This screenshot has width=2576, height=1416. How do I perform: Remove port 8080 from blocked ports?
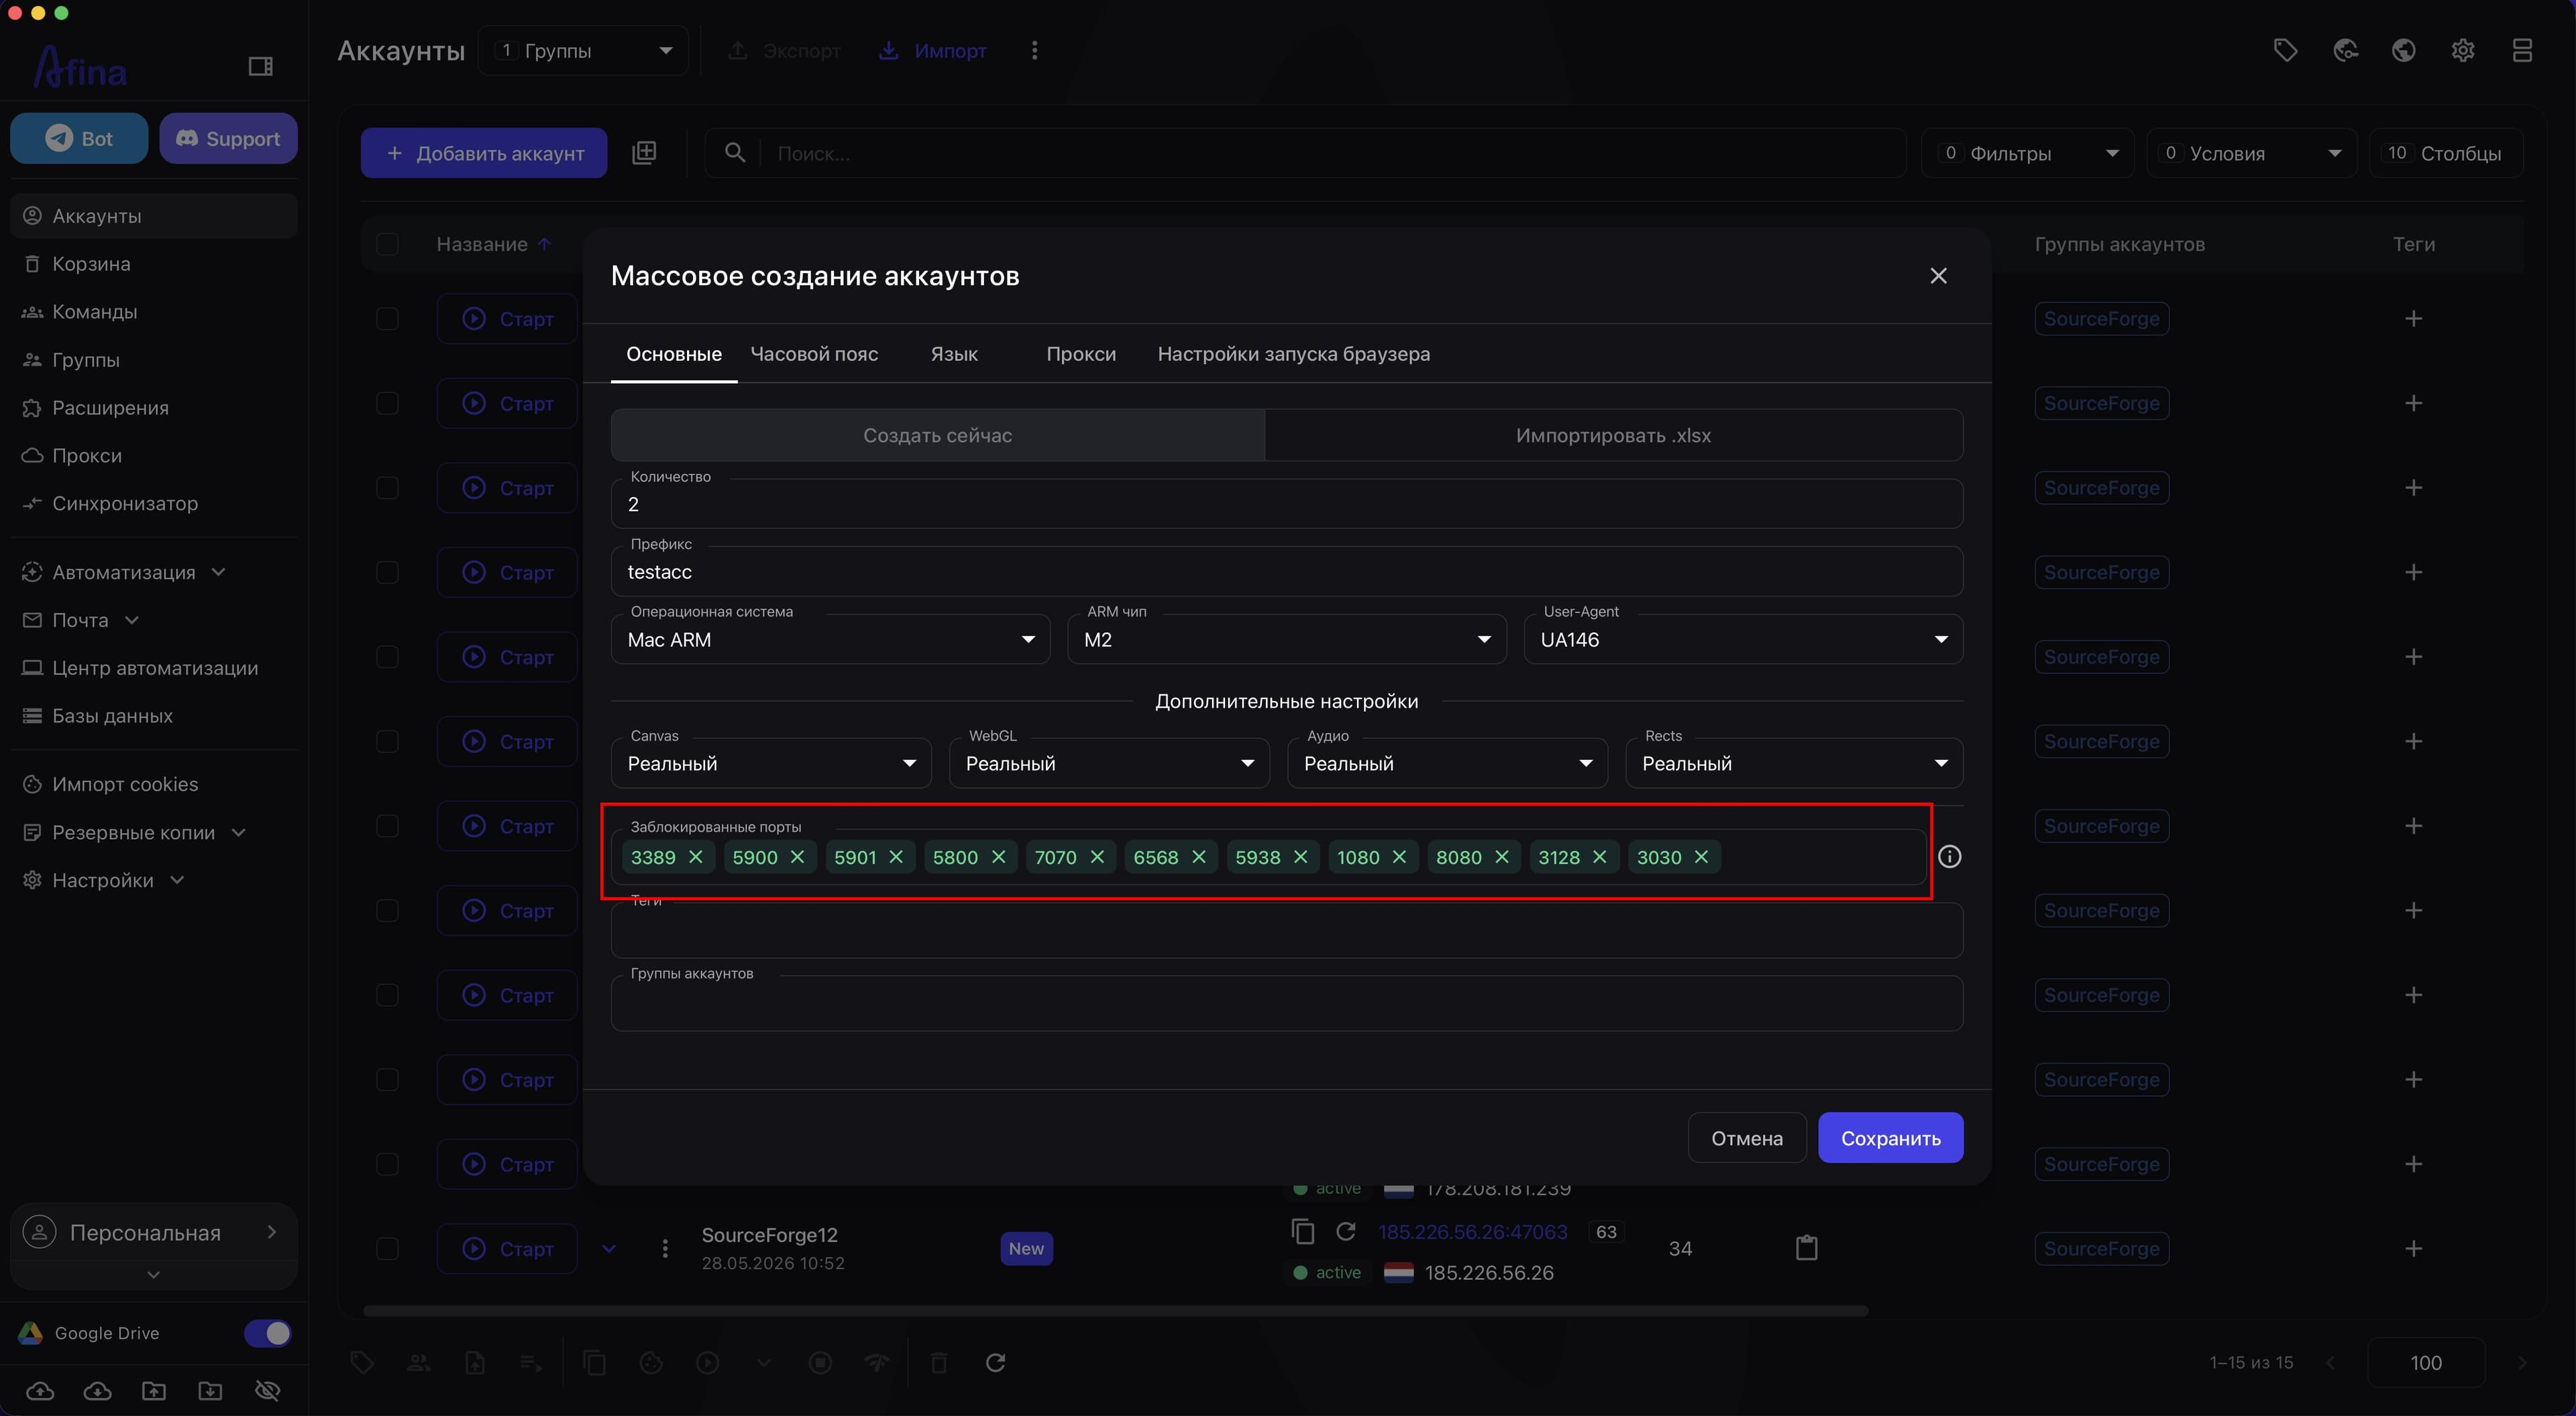1501,857
